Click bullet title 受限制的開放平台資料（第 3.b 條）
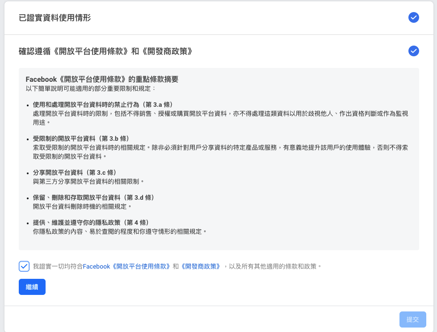The height and width of the screenshot is (332, 437). (81, 139)
